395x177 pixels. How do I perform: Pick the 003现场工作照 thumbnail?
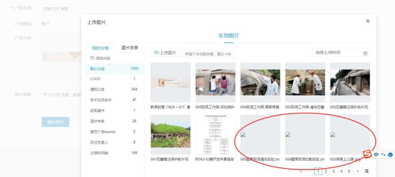305,82
